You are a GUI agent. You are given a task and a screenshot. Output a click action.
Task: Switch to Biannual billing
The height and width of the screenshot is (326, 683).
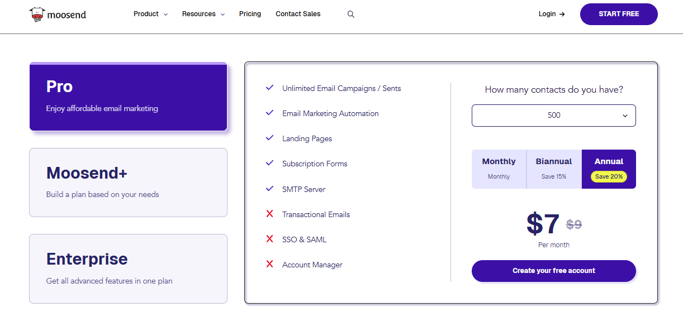click(553, 169)
